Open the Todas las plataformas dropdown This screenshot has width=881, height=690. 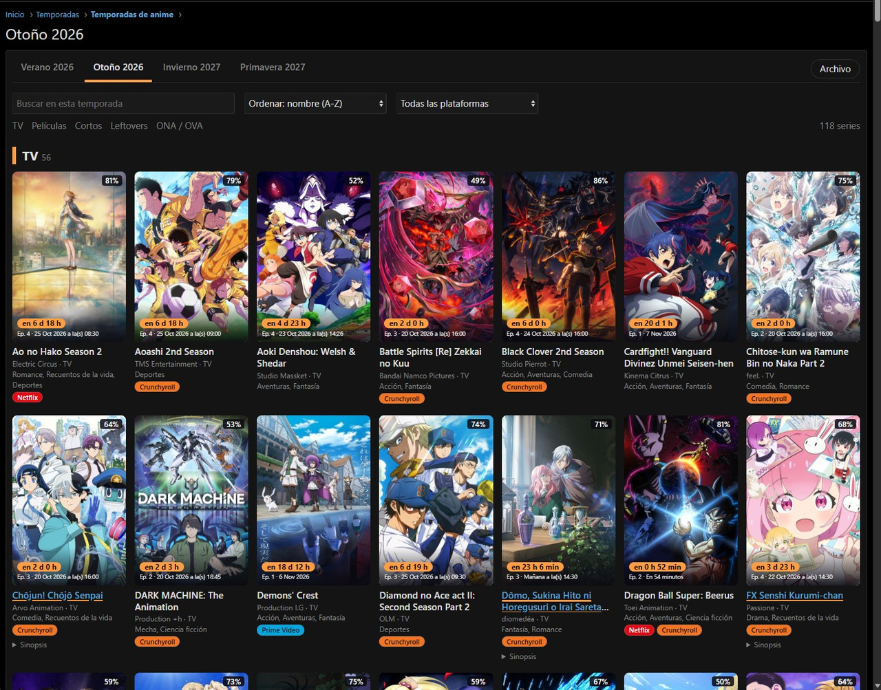point(467,103)
